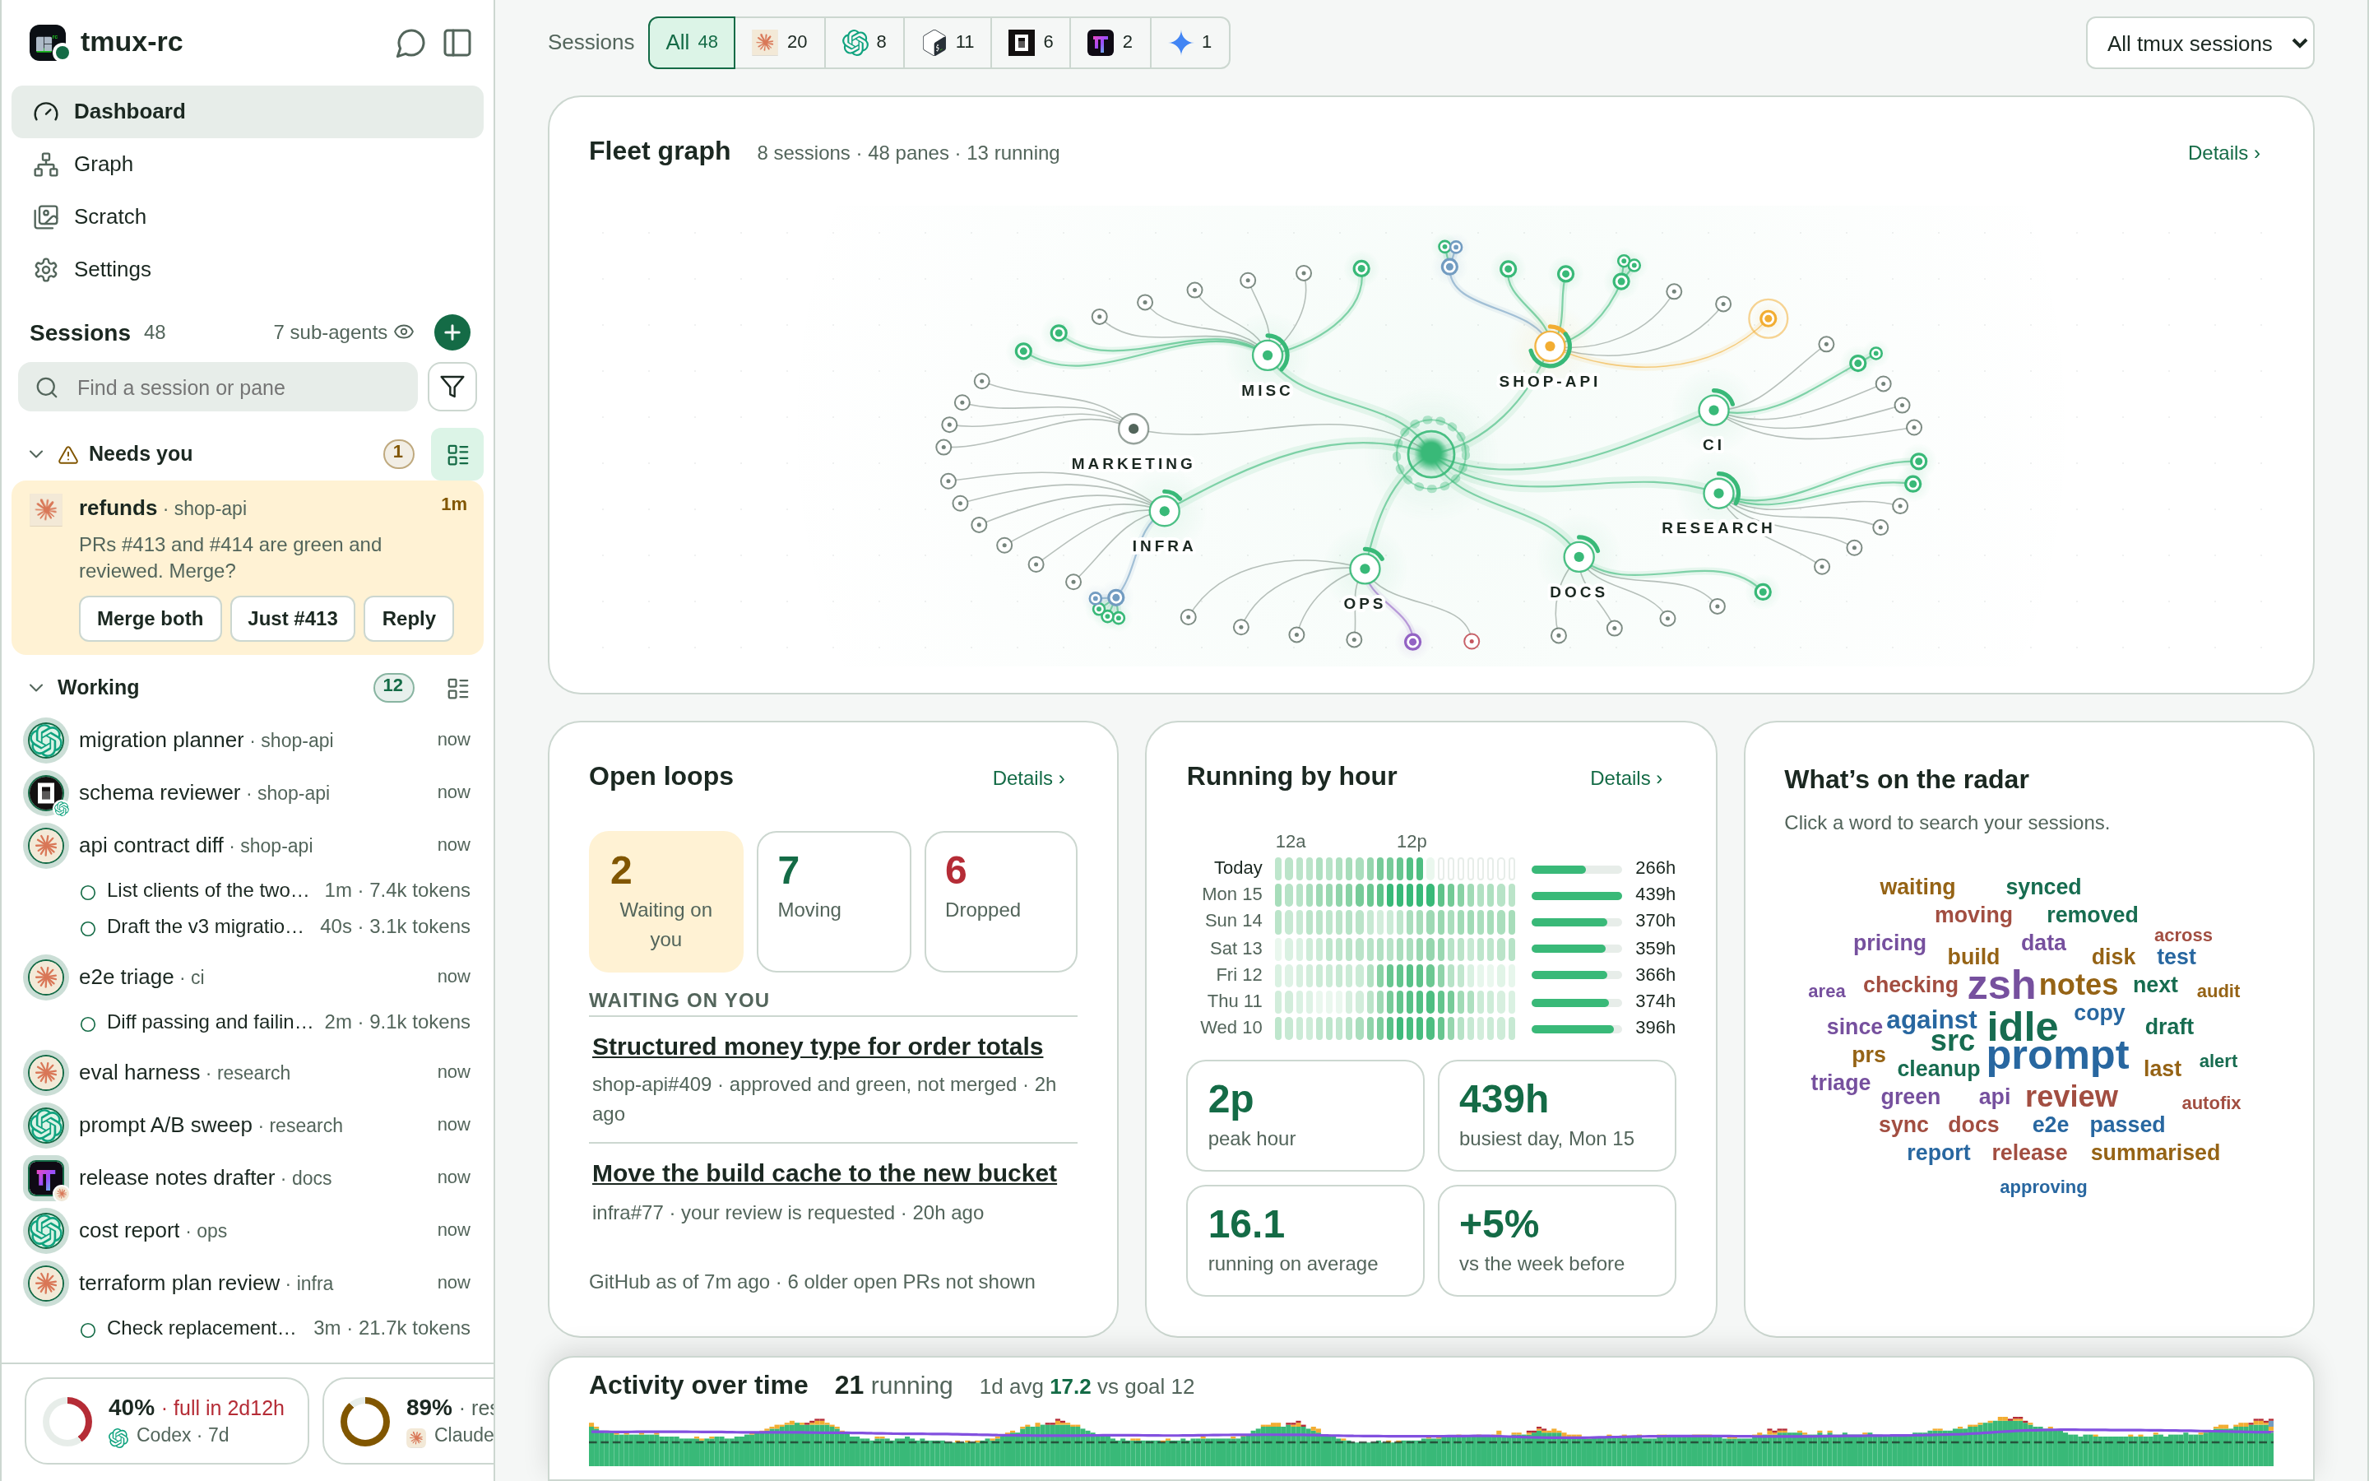Viewport: 2369px width, 1481px height.
Task: Click the green add session plus button
Action: click(452, 333)
